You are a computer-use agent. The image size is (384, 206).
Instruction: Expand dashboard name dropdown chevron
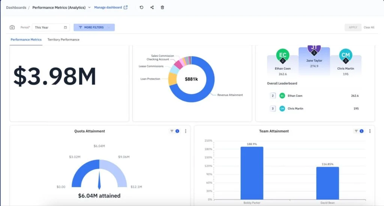point(89,7)
